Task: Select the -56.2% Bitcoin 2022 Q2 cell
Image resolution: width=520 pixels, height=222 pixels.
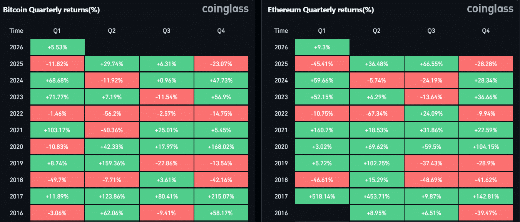Action: pyautogui.click(x=112, y=114)
